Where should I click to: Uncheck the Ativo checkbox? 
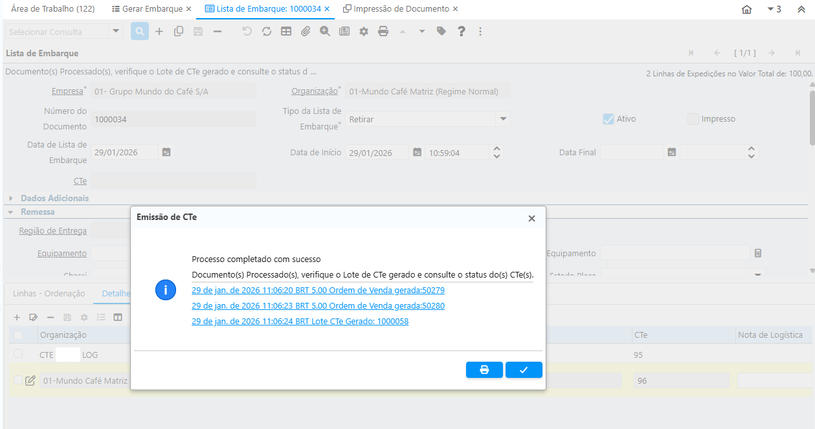tap(607, 118)
